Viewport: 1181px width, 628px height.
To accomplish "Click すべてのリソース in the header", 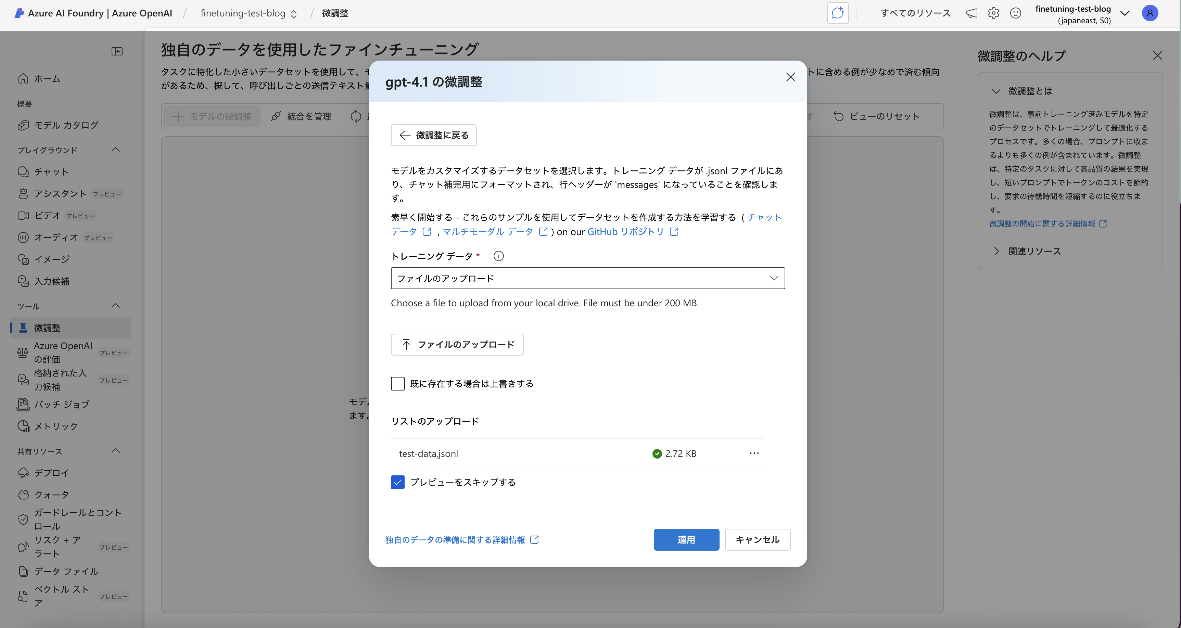I will tap(915, 13).
